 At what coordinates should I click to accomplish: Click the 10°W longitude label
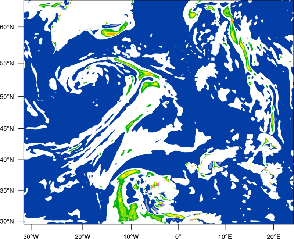pyautogui.click(x=131, y=236)
